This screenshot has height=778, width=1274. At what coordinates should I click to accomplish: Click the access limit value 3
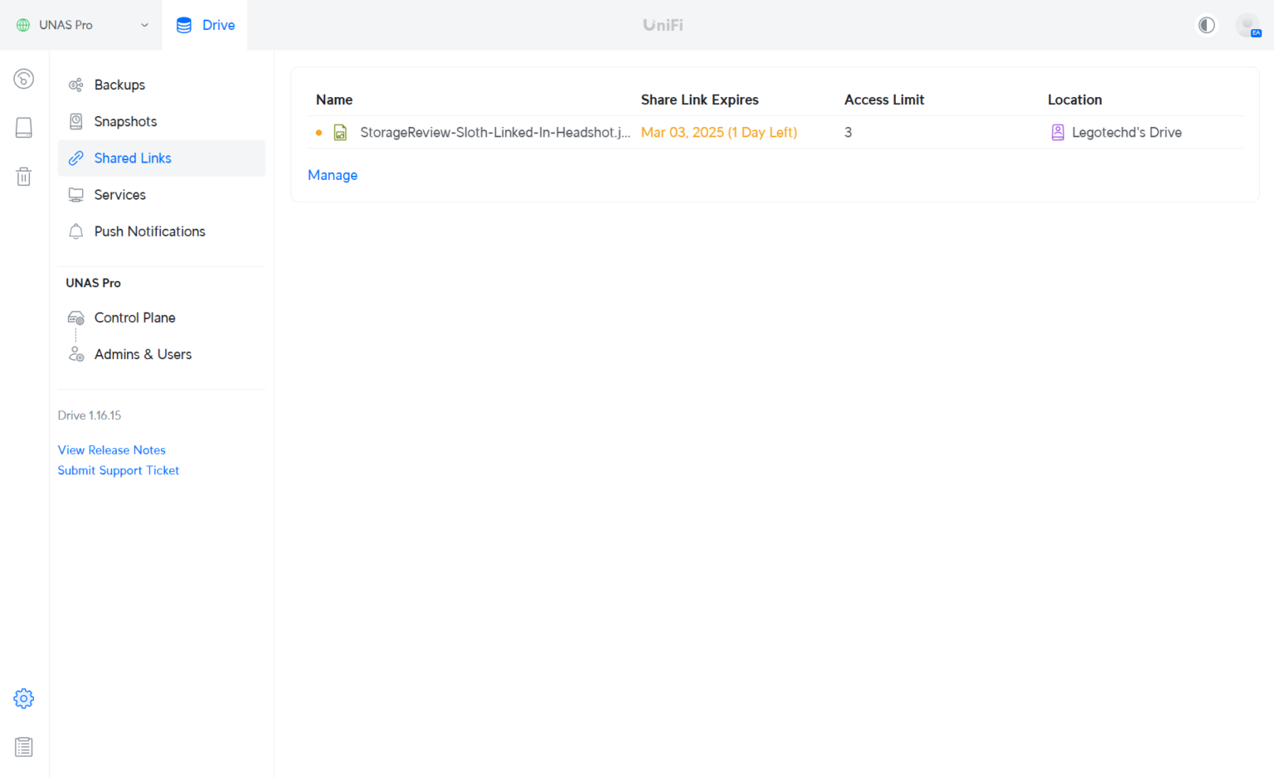(x=848, y=133)
